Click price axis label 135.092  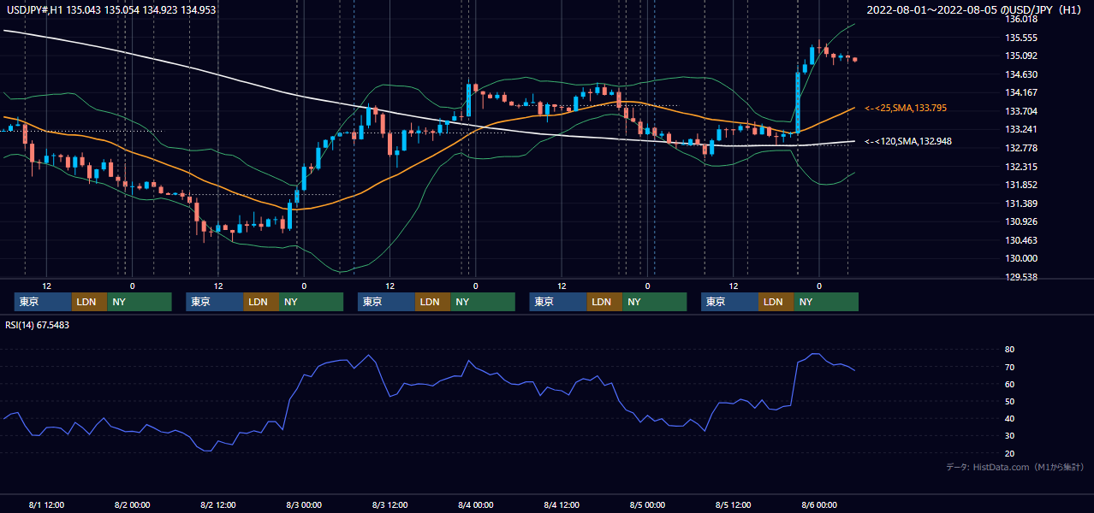(1022, 56)
